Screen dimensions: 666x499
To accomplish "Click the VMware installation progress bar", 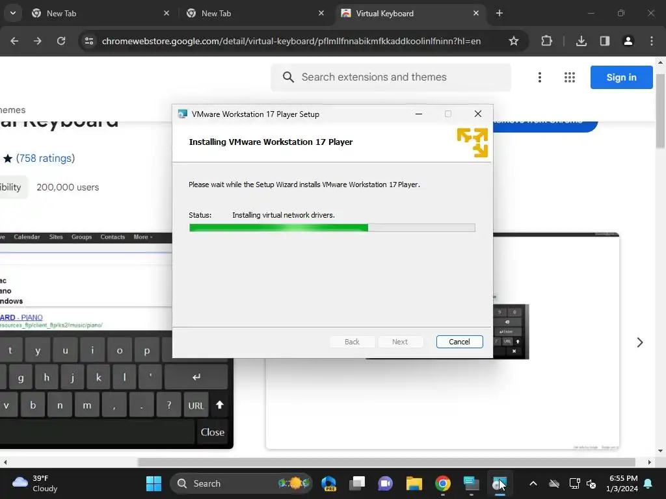I will point(332,228).
